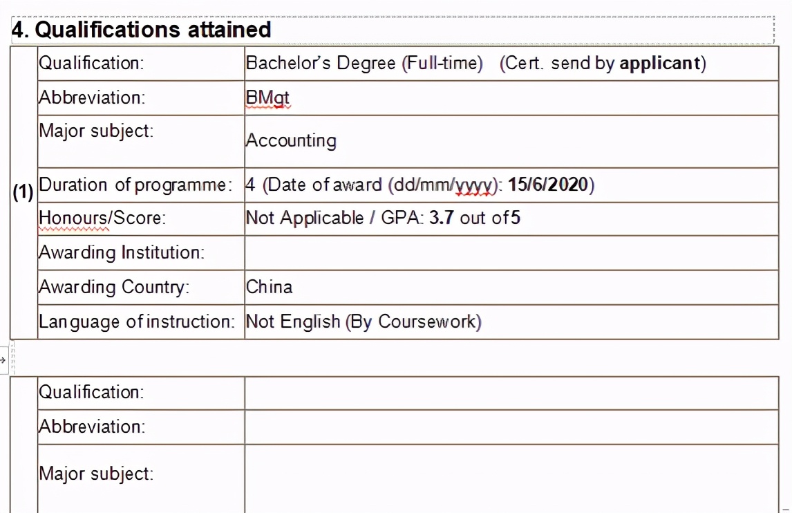Viewport: 792px width, 513px height.
Task: Click the "Awarding Institution:" label
Action: tap(122, 253)
